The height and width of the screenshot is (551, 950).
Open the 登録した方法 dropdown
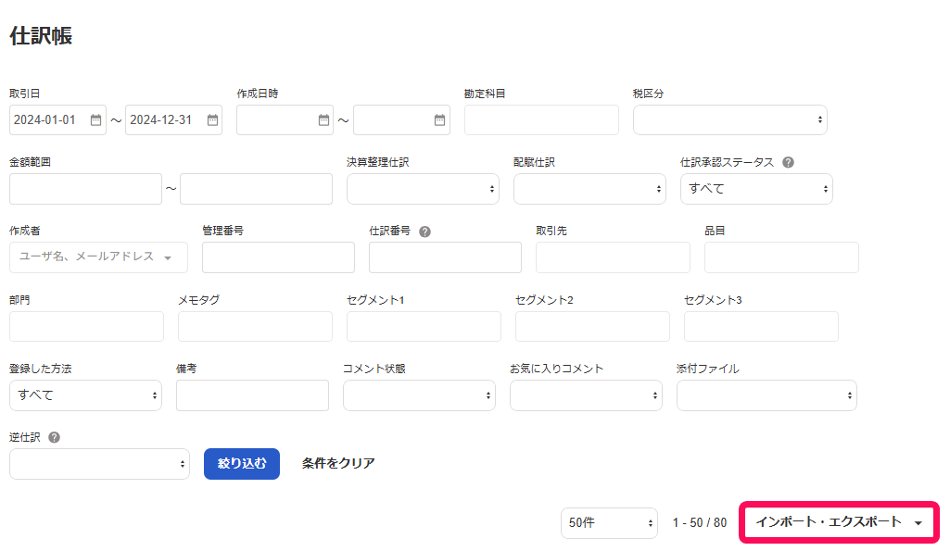[x=85, y=395]
